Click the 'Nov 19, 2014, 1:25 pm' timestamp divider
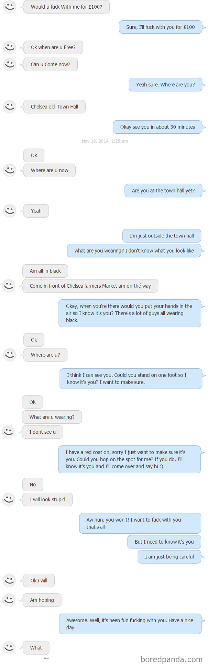 click(x=104, y=141)
